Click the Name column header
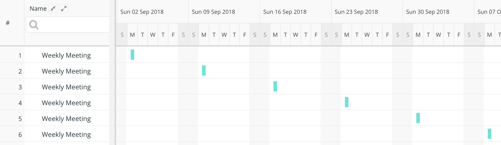Viewport: 501px width, 145px height. (38, 9)
